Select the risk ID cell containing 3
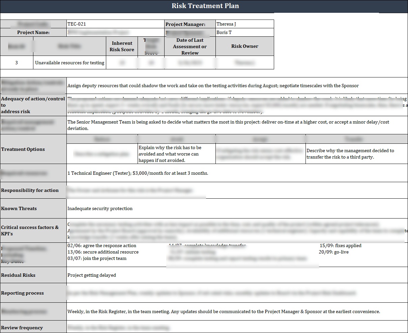 click(17, 63)
